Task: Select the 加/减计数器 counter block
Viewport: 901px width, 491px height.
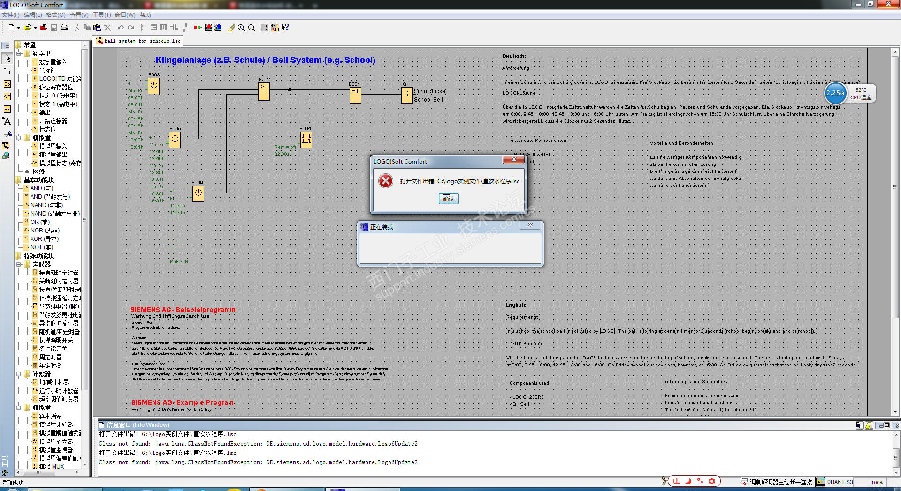Action: point(50,382)
